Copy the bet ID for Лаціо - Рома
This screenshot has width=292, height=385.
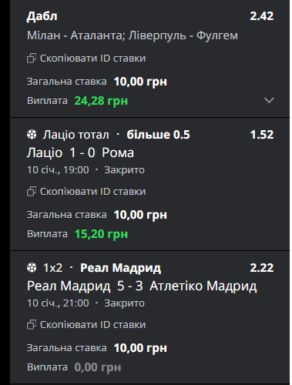tap(86, 192)
